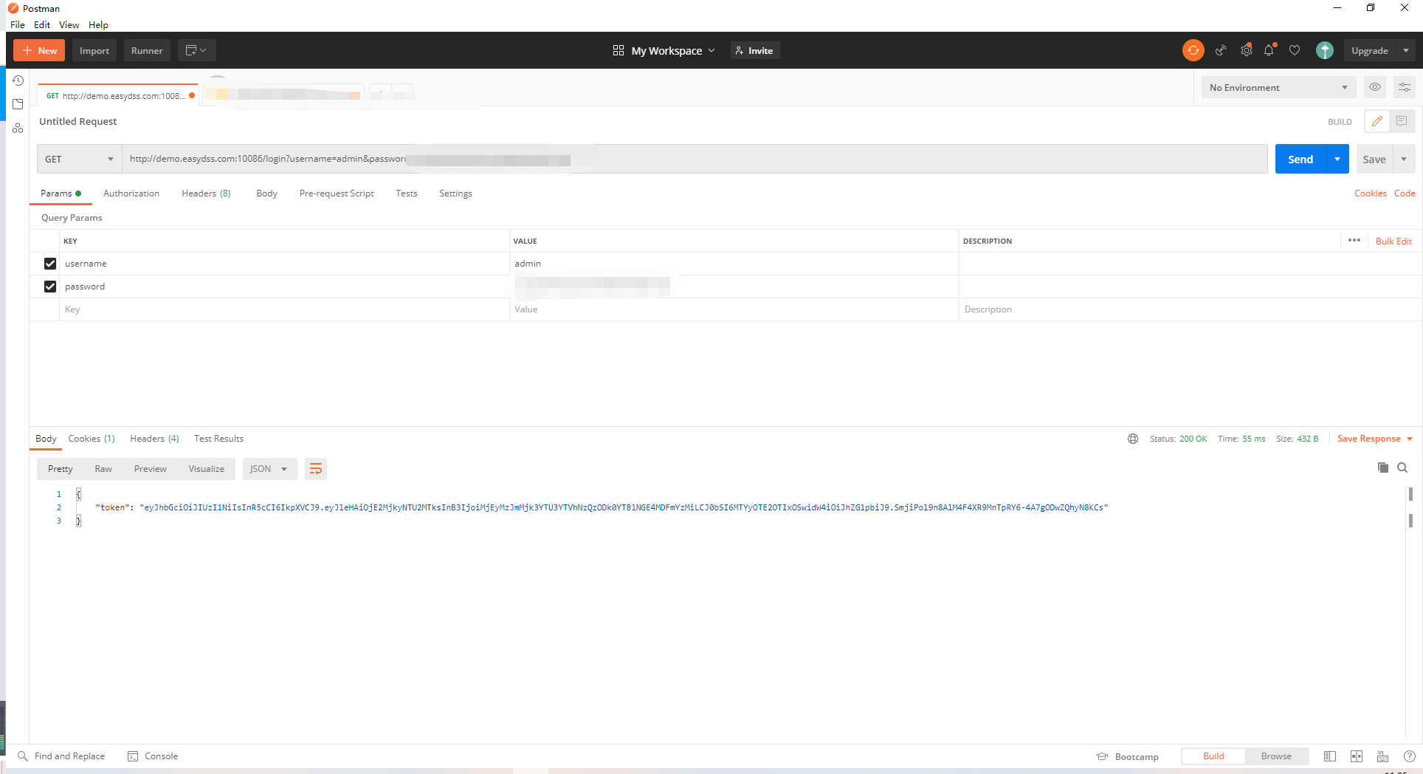Open the APIs sidebar icon
Image resolution: width=1423 pixels, height=774 pixels.
[18, 128]
